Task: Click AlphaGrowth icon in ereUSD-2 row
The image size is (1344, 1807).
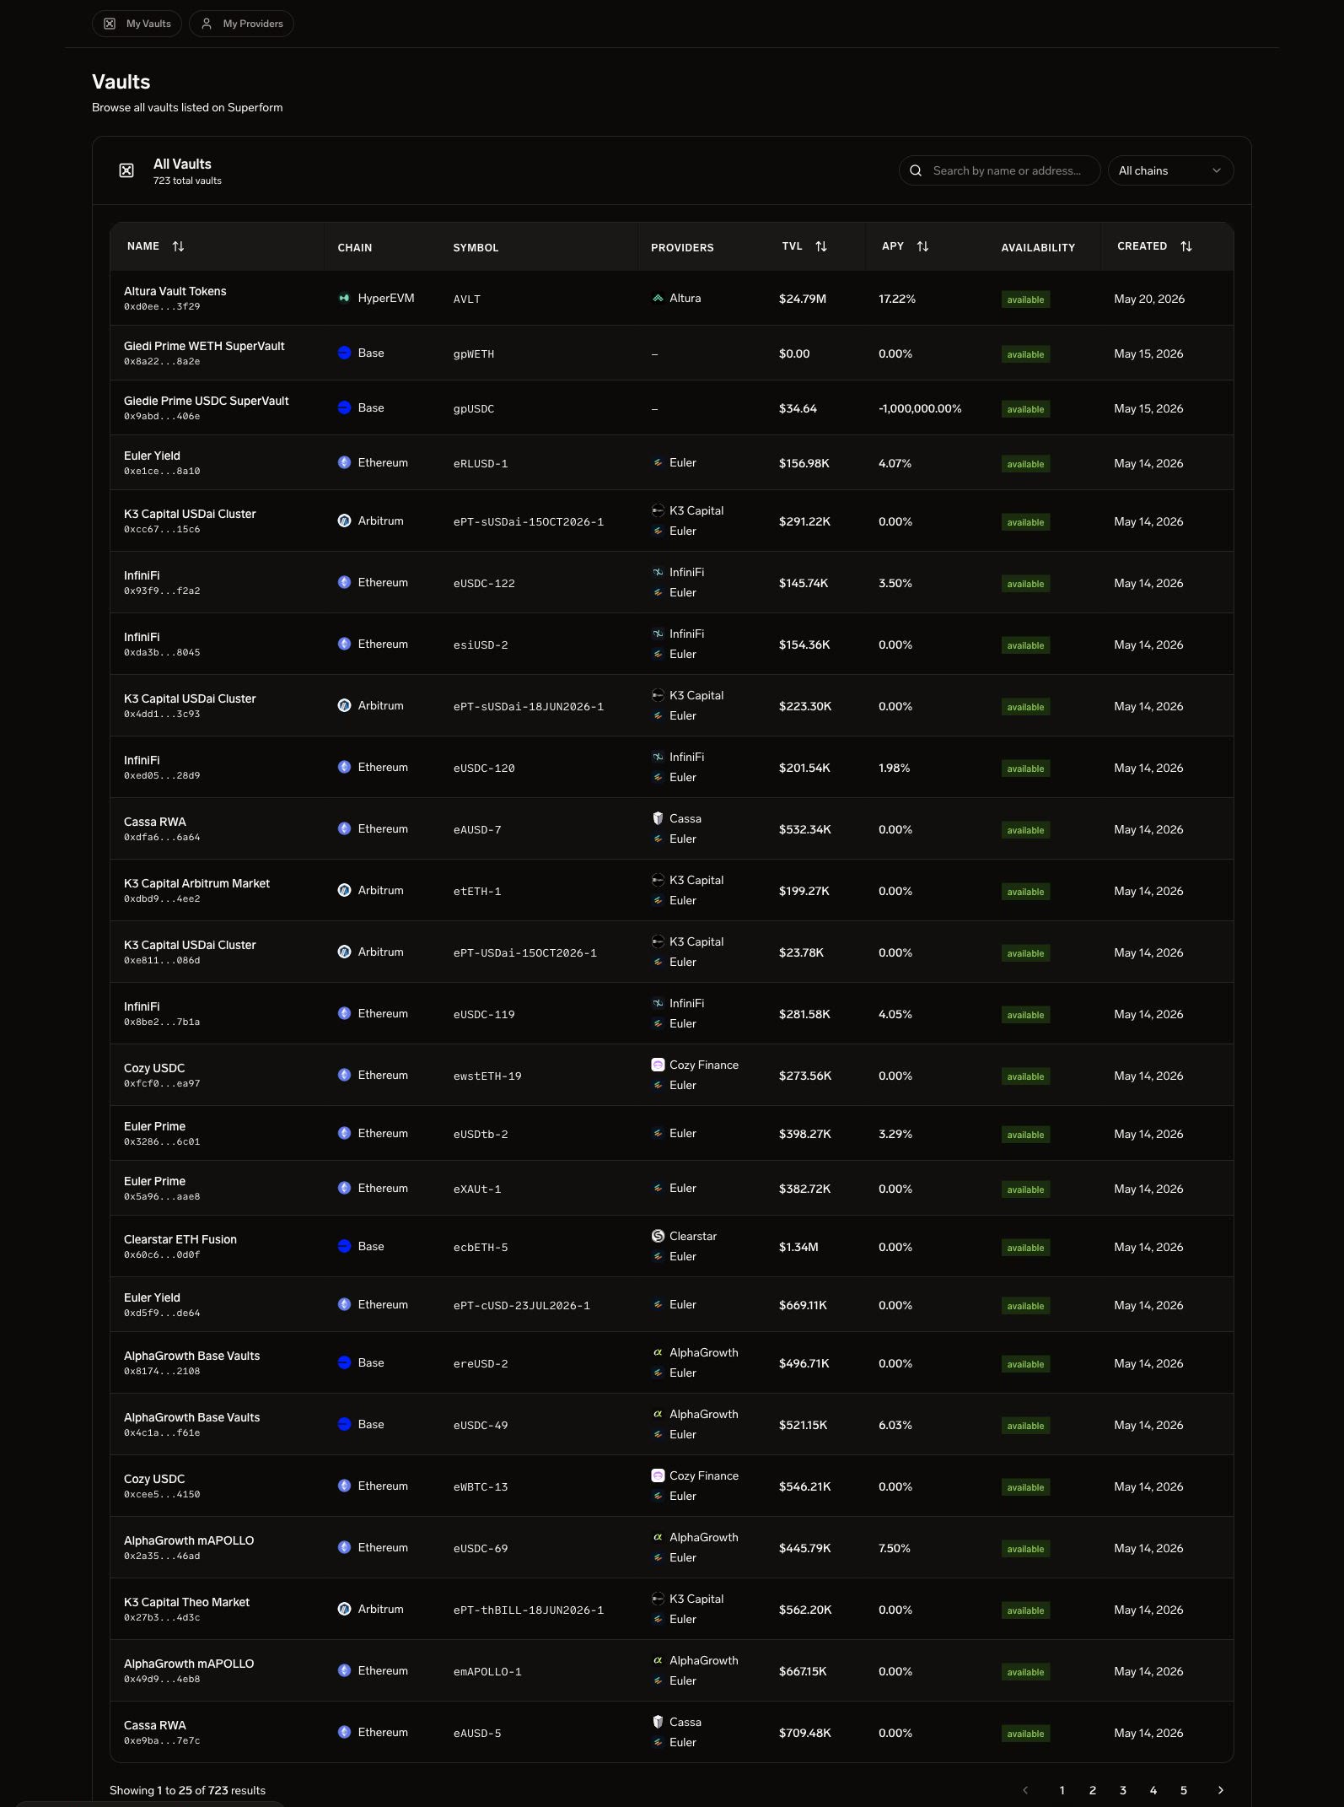Action: [x=658, y=1352]
